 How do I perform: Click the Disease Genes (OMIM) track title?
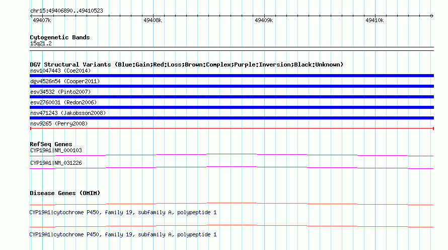(x=65, y=193)
